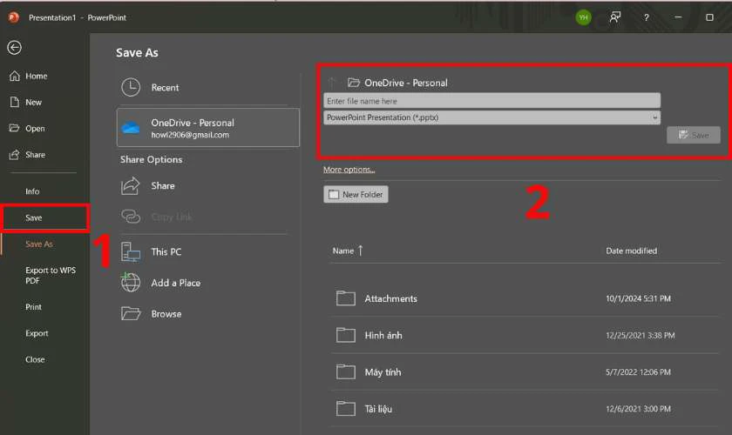The image size is (732, 435).
Task: Click the OneDrive - Personal folder path
Action: coord(406,83)
